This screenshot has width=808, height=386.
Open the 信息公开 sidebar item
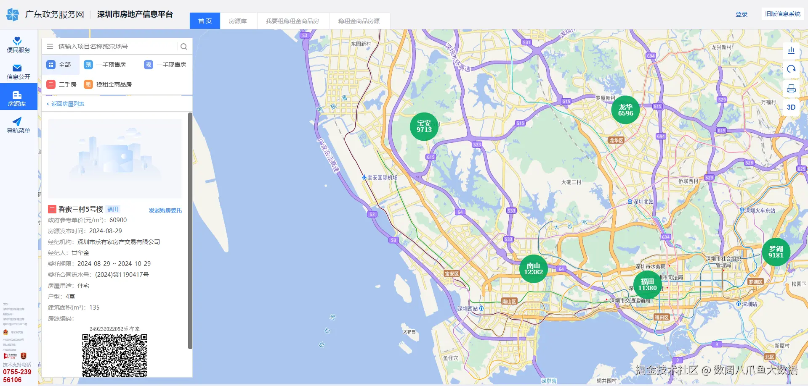[x=19, y=72]
